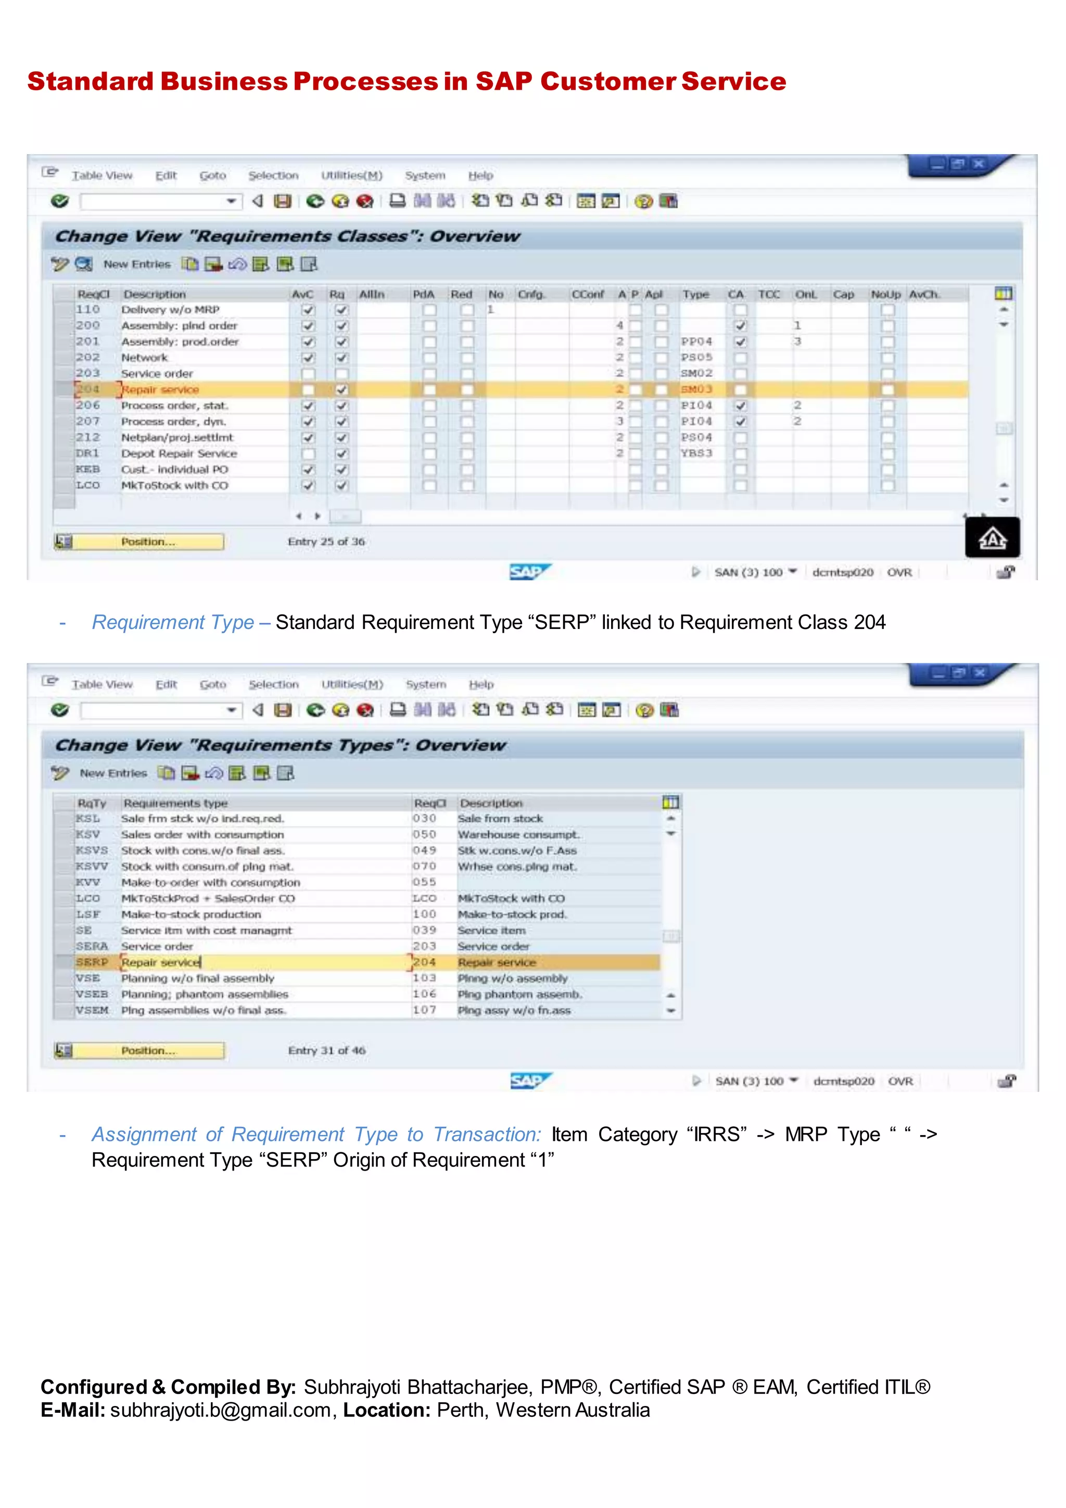Viewport: 1066px width, 1508px height.
Task: Open Utilities(M) menu in Requirements Types window
Action: tap(352, 684)
